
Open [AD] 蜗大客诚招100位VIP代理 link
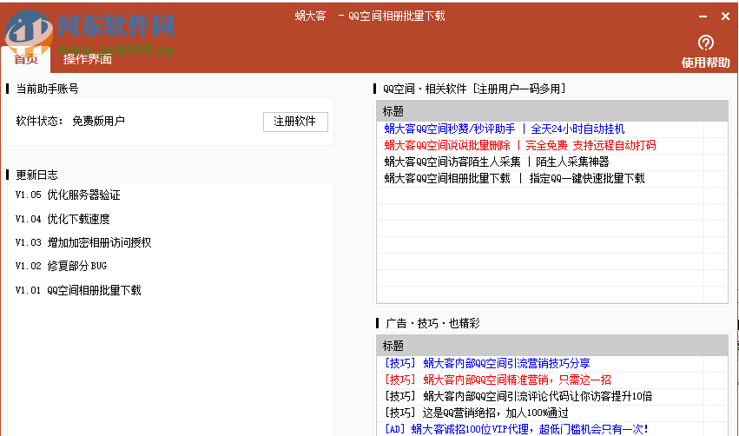pyautogui.click(x=516, y=429)
